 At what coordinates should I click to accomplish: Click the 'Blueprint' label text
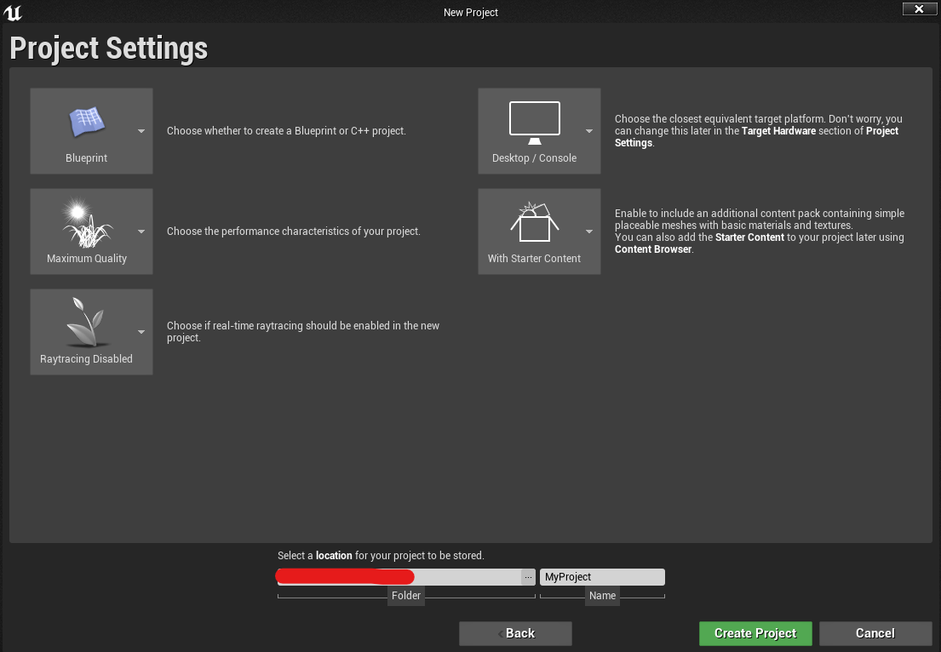[x=86, y=158]
